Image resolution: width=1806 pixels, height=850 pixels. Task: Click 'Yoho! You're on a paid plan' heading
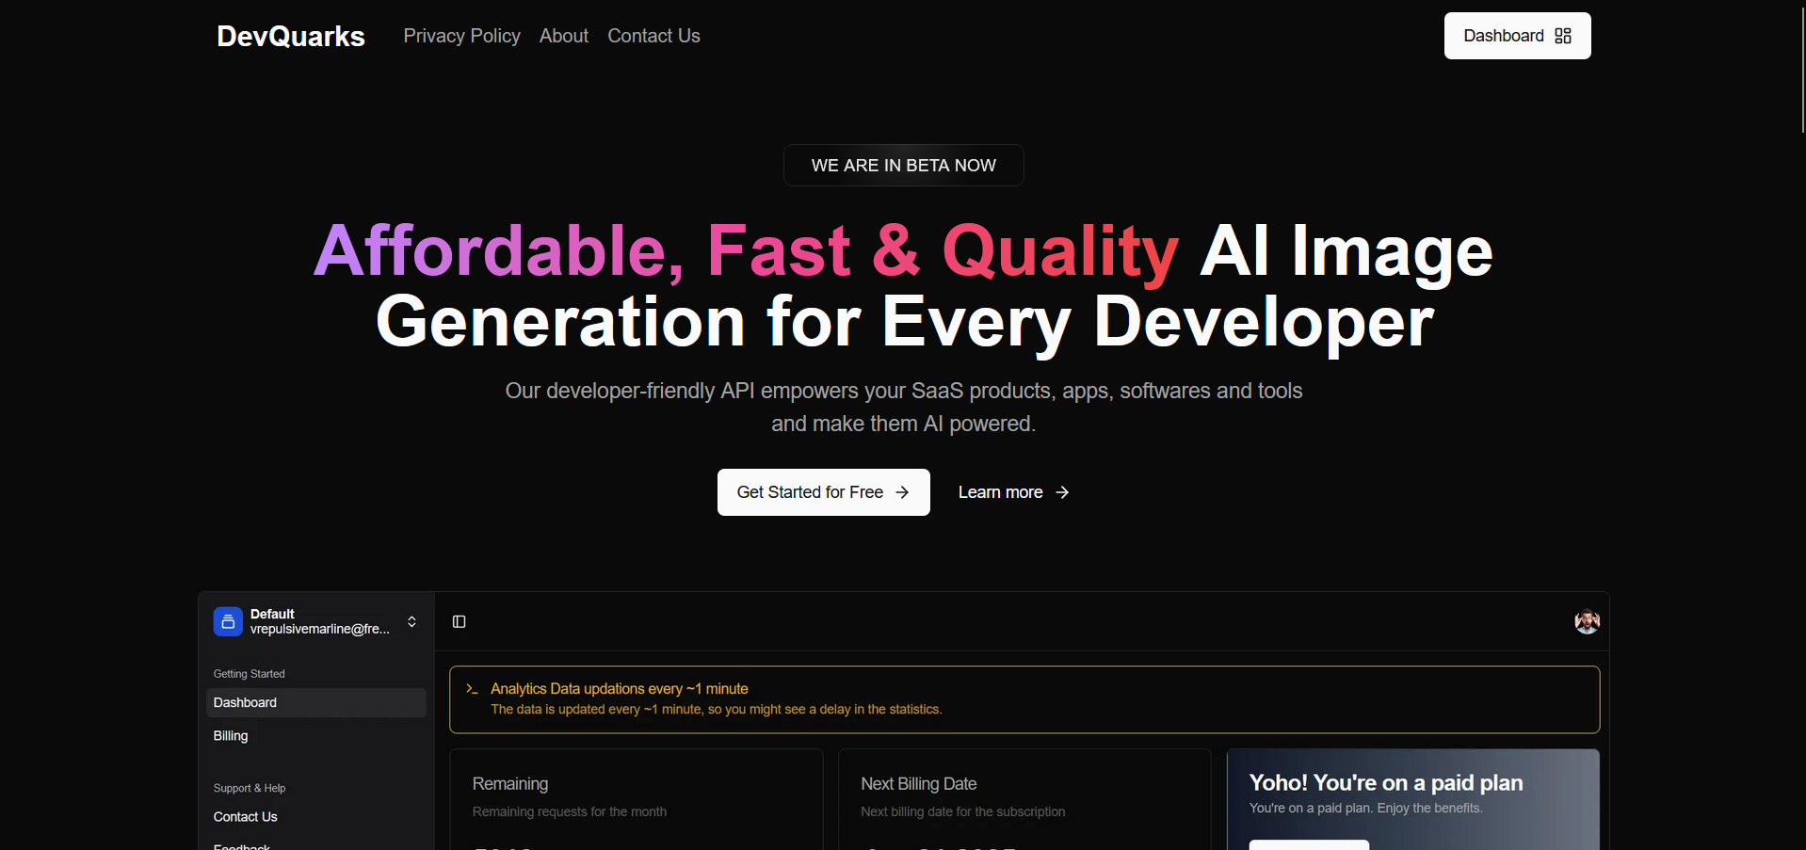coord(1385,782)
